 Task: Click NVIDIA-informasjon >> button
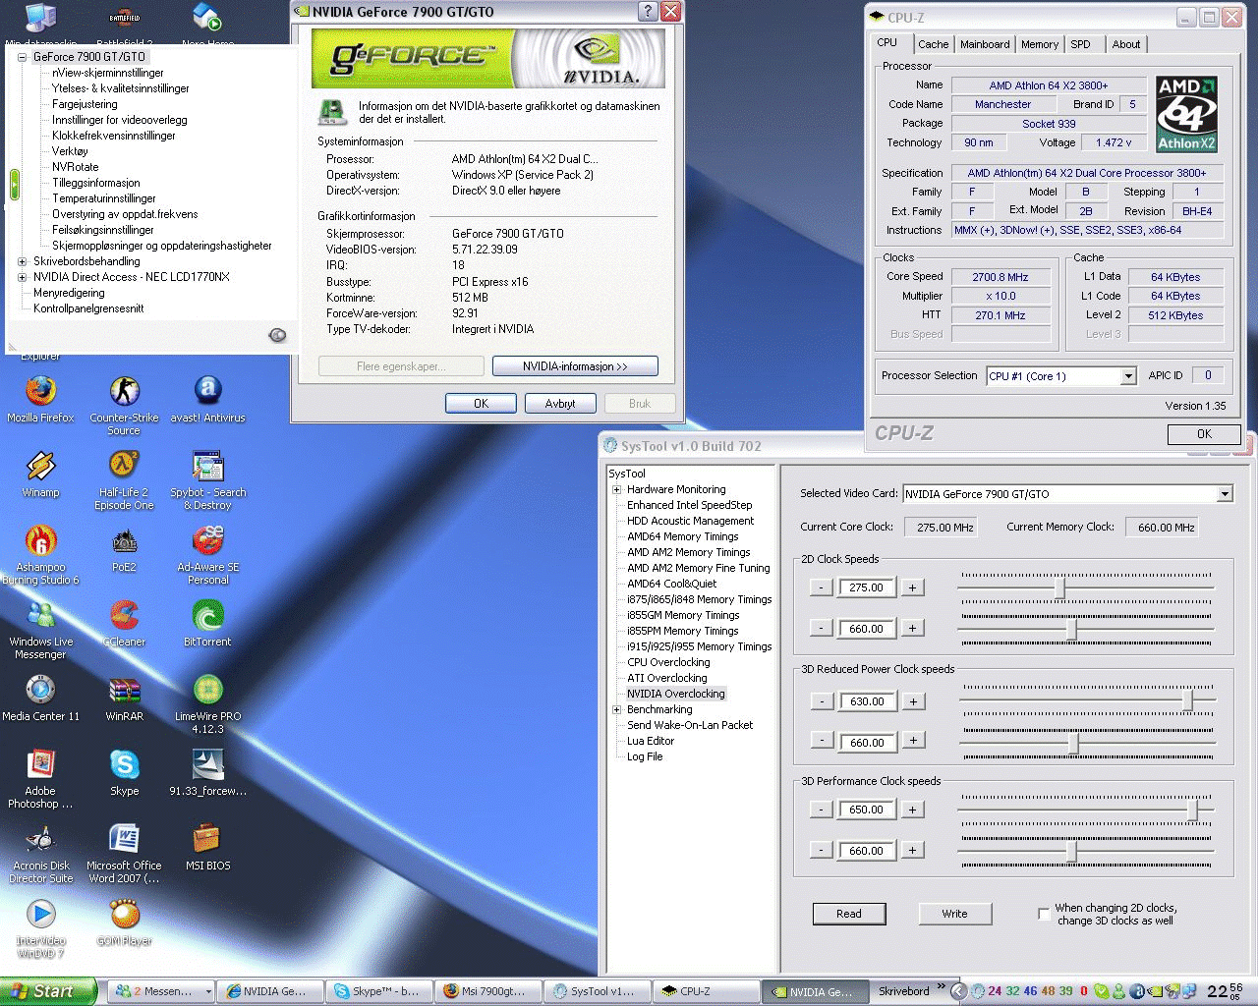575,366
